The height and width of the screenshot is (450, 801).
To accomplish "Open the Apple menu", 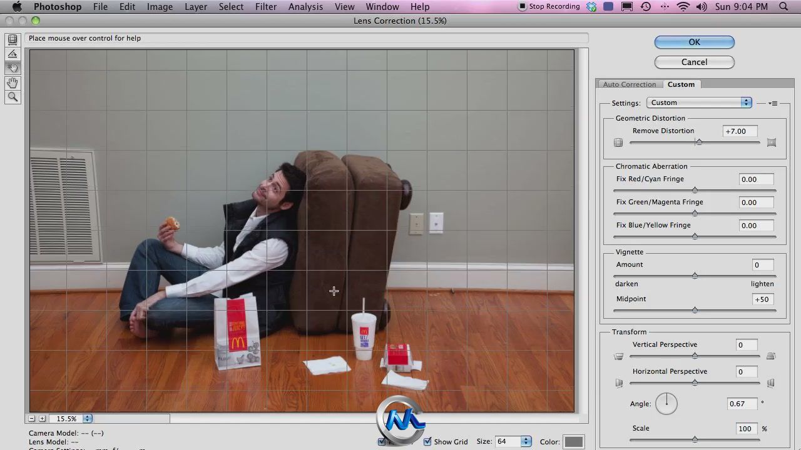I will pyautogui.click(x=17, y=7).
